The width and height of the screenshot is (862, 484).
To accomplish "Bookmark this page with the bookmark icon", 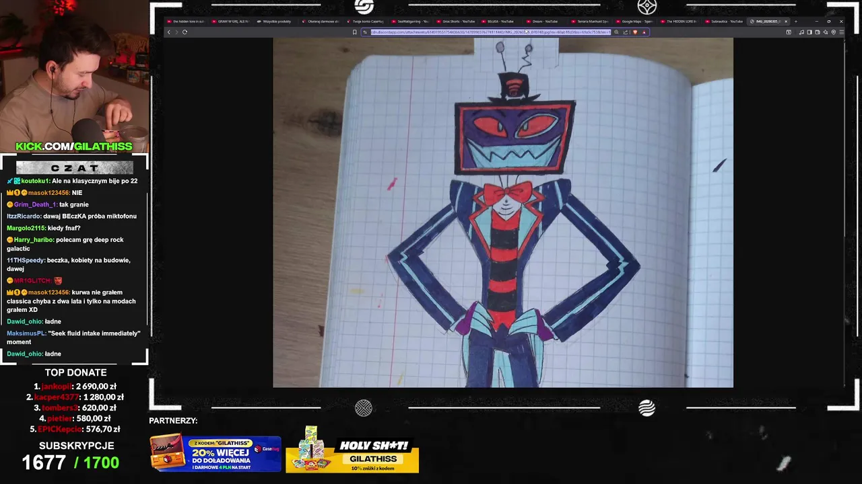I will click(x=354, y=32).
